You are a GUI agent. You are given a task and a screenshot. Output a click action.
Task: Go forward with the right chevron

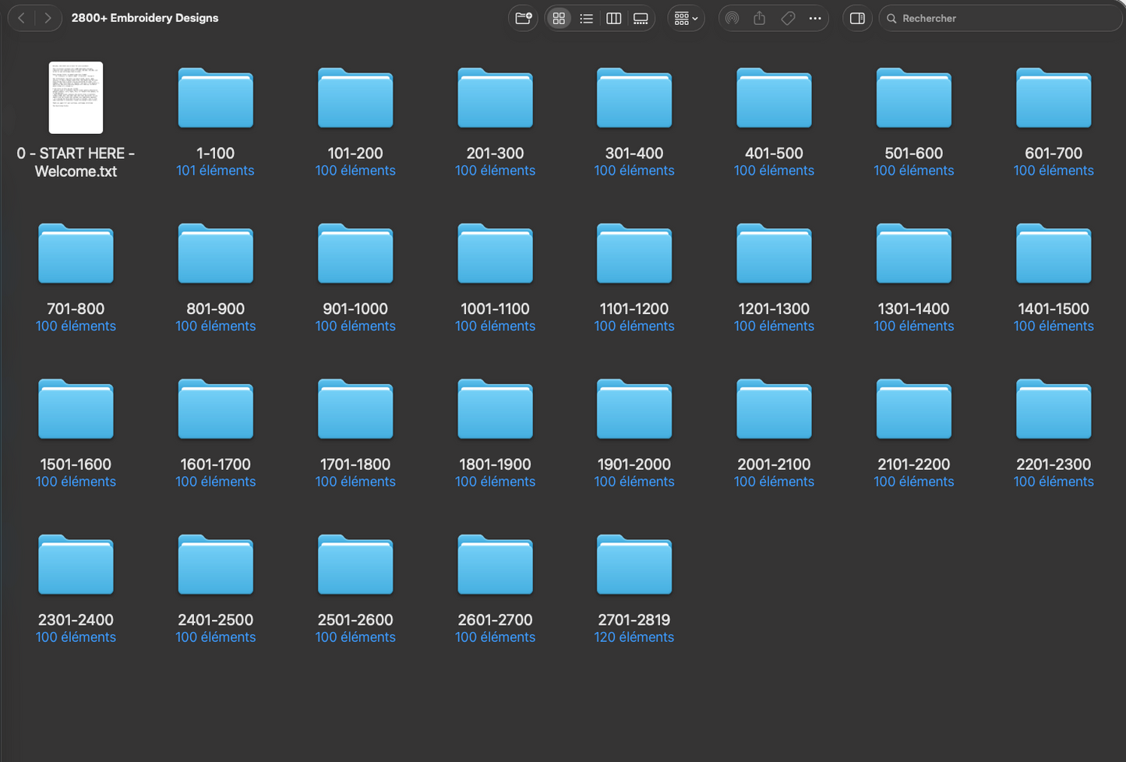coord(48,18)
